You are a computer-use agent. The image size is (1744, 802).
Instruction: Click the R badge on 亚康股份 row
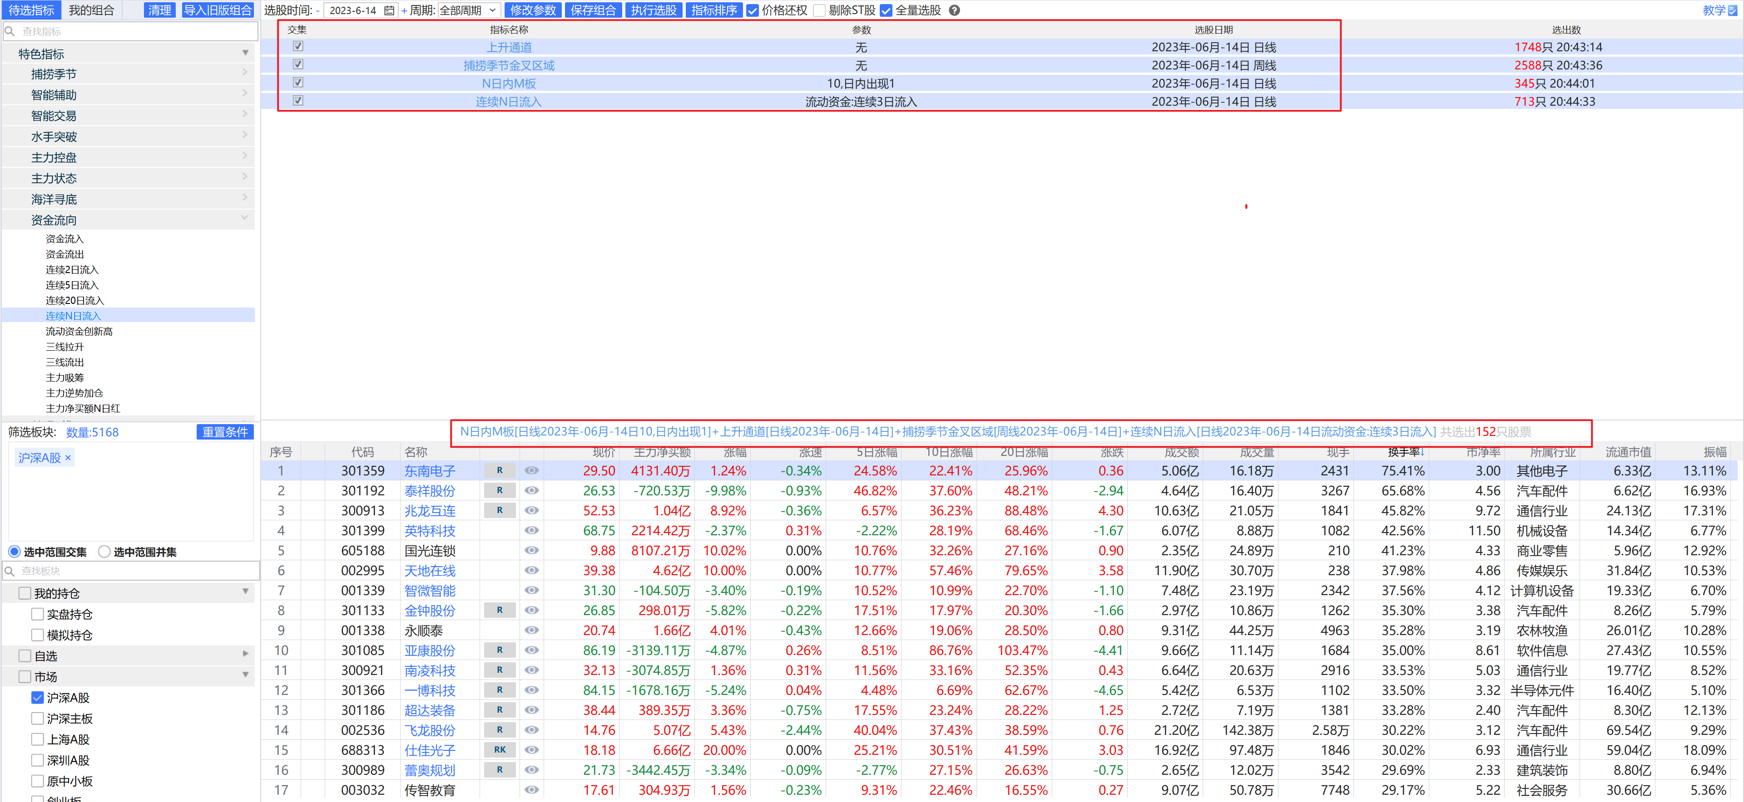click(x=500, y=650)
